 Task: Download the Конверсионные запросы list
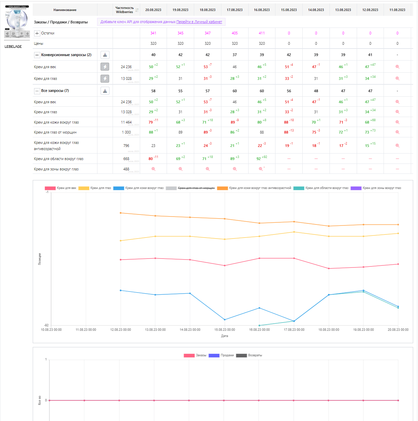point(105,55)
